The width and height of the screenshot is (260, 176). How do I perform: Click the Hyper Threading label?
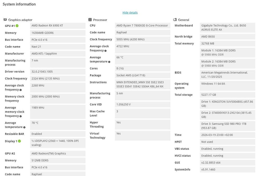click(97, 125)
